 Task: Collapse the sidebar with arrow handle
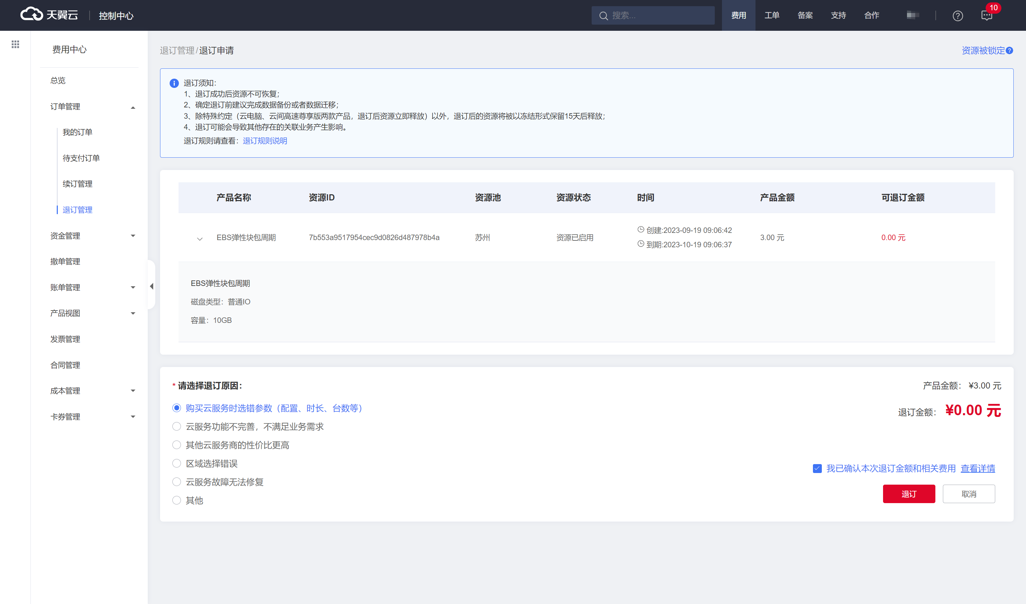coord(152,286)
